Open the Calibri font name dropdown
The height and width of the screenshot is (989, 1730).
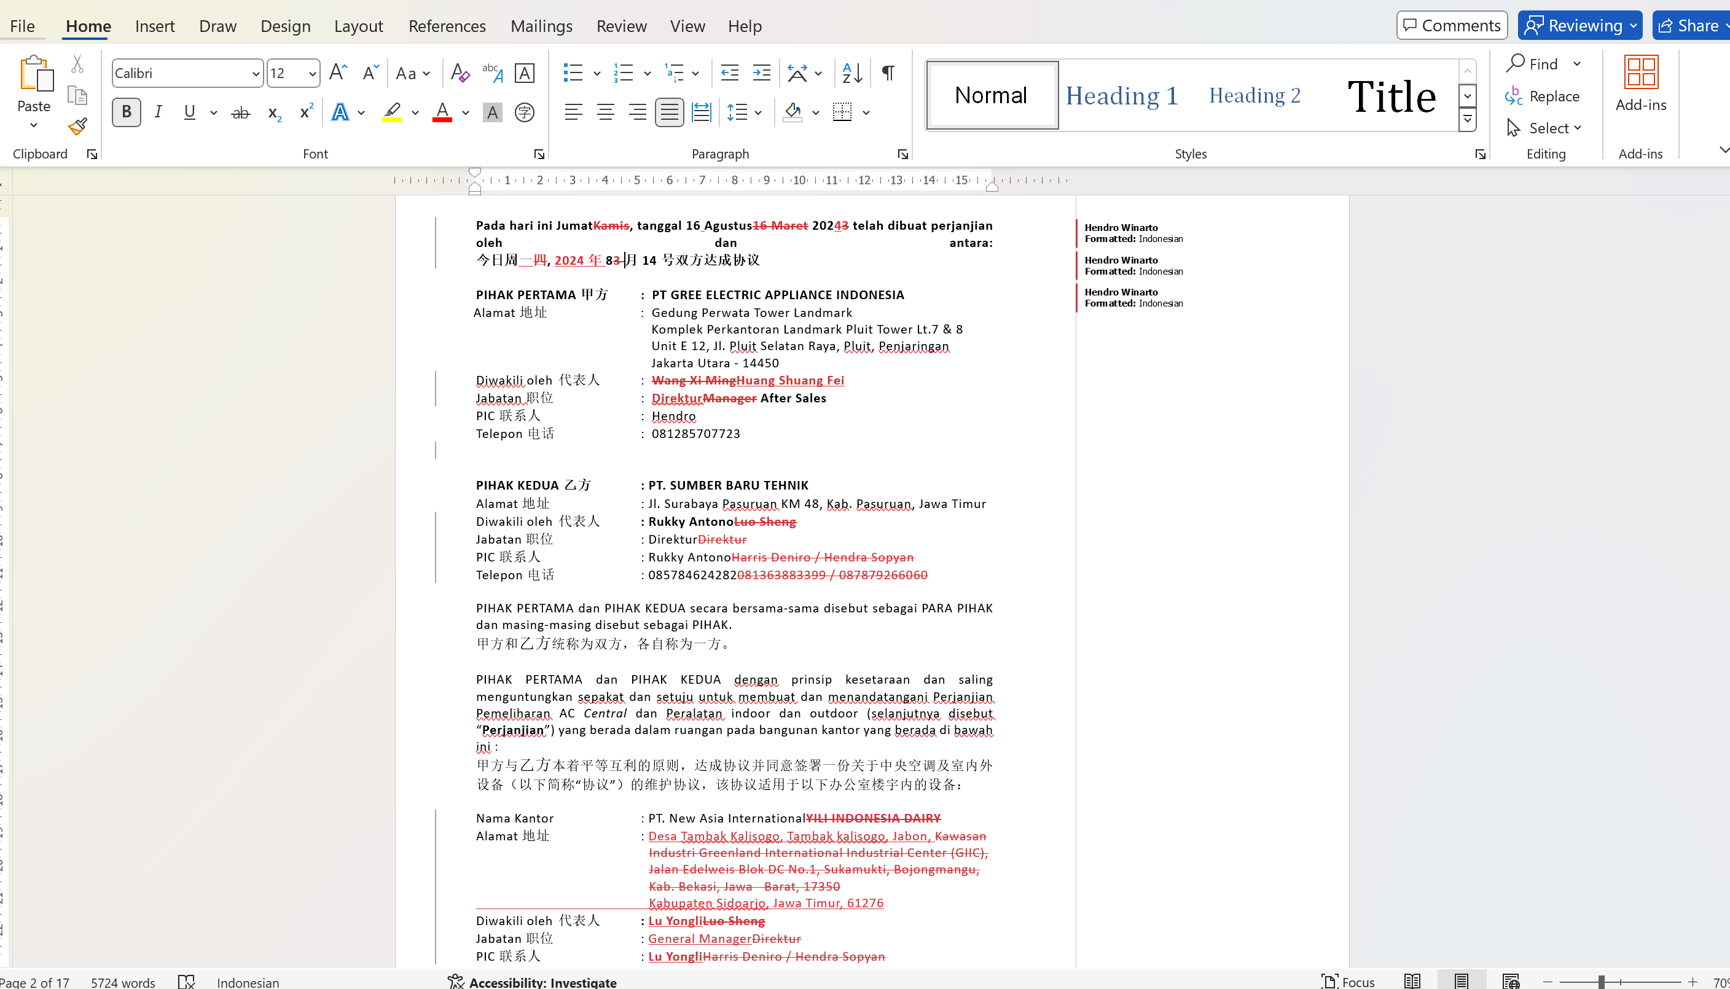pos(256,73)
